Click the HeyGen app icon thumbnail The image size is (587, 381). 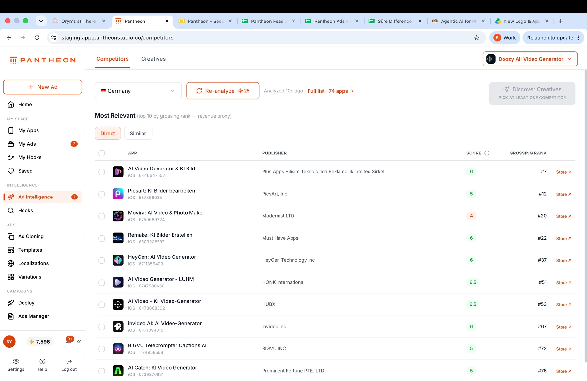[118, 260]
